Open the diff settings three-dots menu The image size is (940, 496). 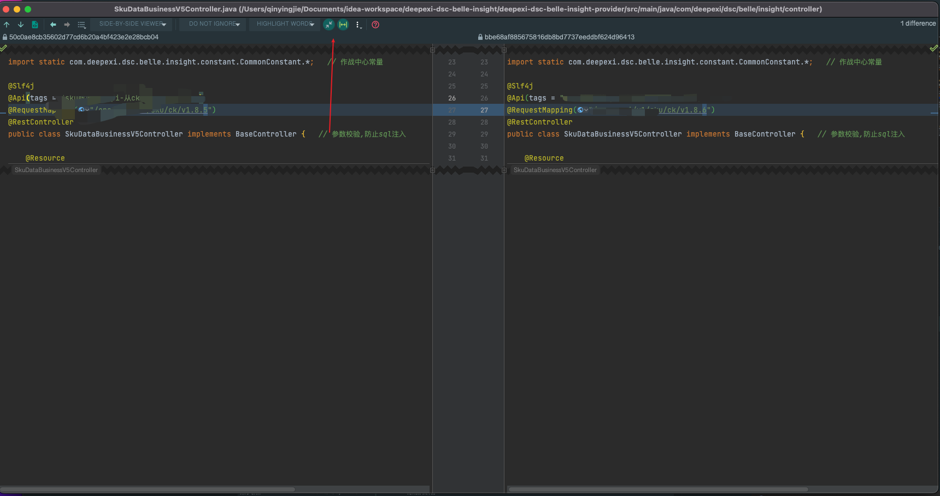[358, 25]
